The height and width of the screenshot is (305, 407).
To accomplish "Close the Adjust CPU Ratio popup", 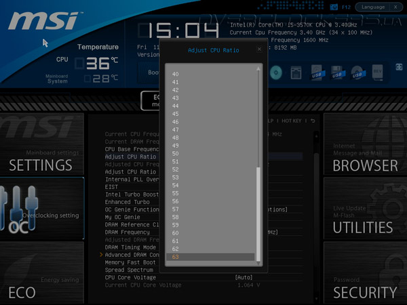I will [259, 49].
